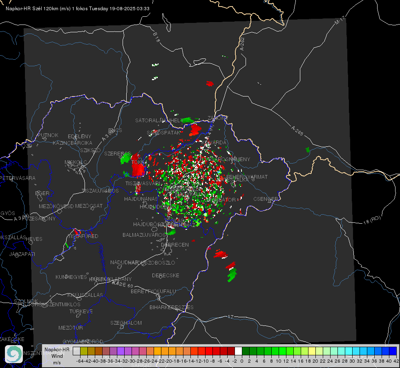The height and width of the screenshot is (368, 400).
Task: Click the TISZAFÜRED label
Action: point(83,236)
